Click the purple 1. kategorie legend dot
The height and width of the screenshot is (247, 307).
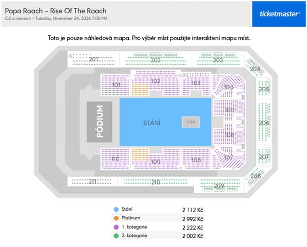(x=116, y=227)
